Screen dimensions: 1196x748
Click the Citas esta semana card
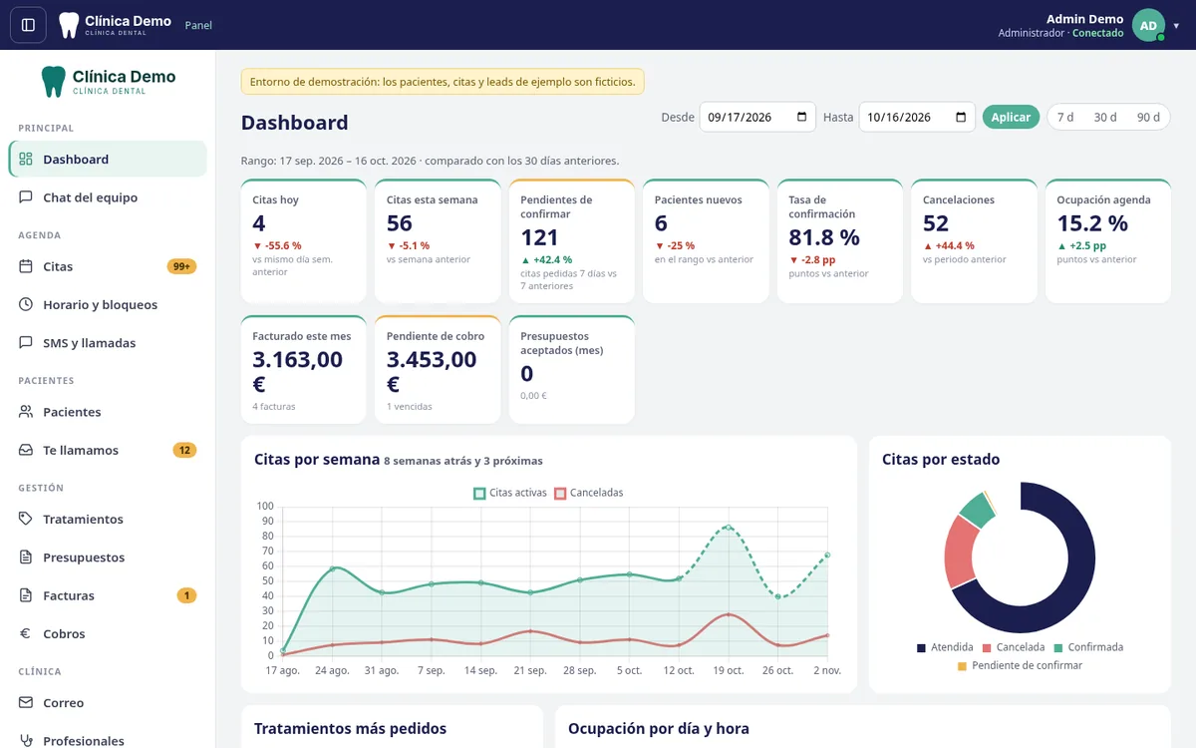pyautogui.click(x=438, y=240)
